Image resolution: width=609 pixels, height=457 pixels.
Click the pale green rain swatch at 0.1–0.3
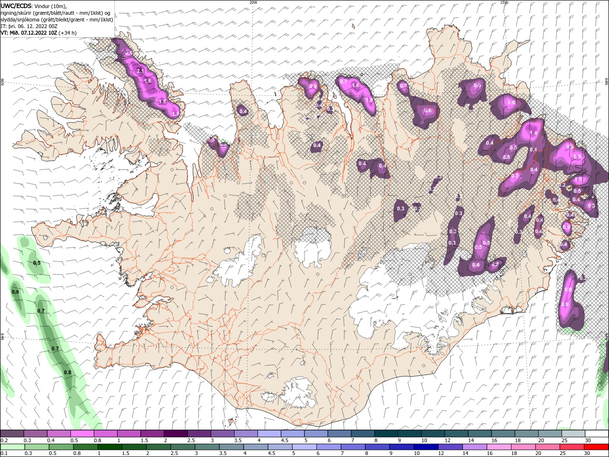(12, 447)
